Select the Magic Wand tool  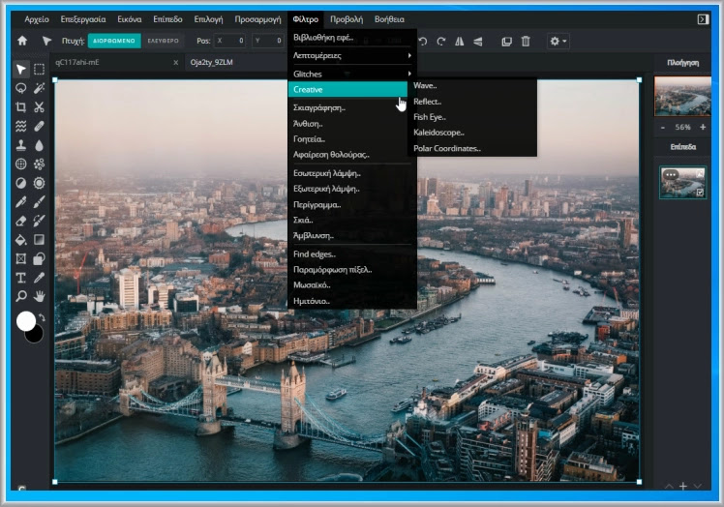[x=40, y=88]
